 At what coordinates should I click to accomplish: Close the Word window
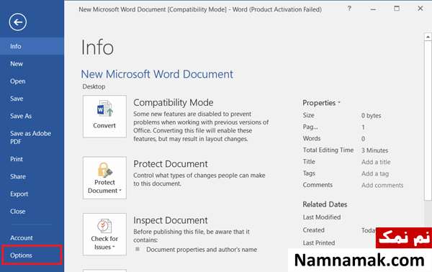point(420,9)
